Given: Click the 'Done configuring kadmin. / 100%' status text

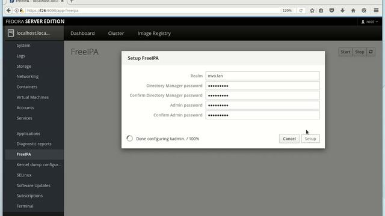Looking at the screenshot, I should click(167, 139).
